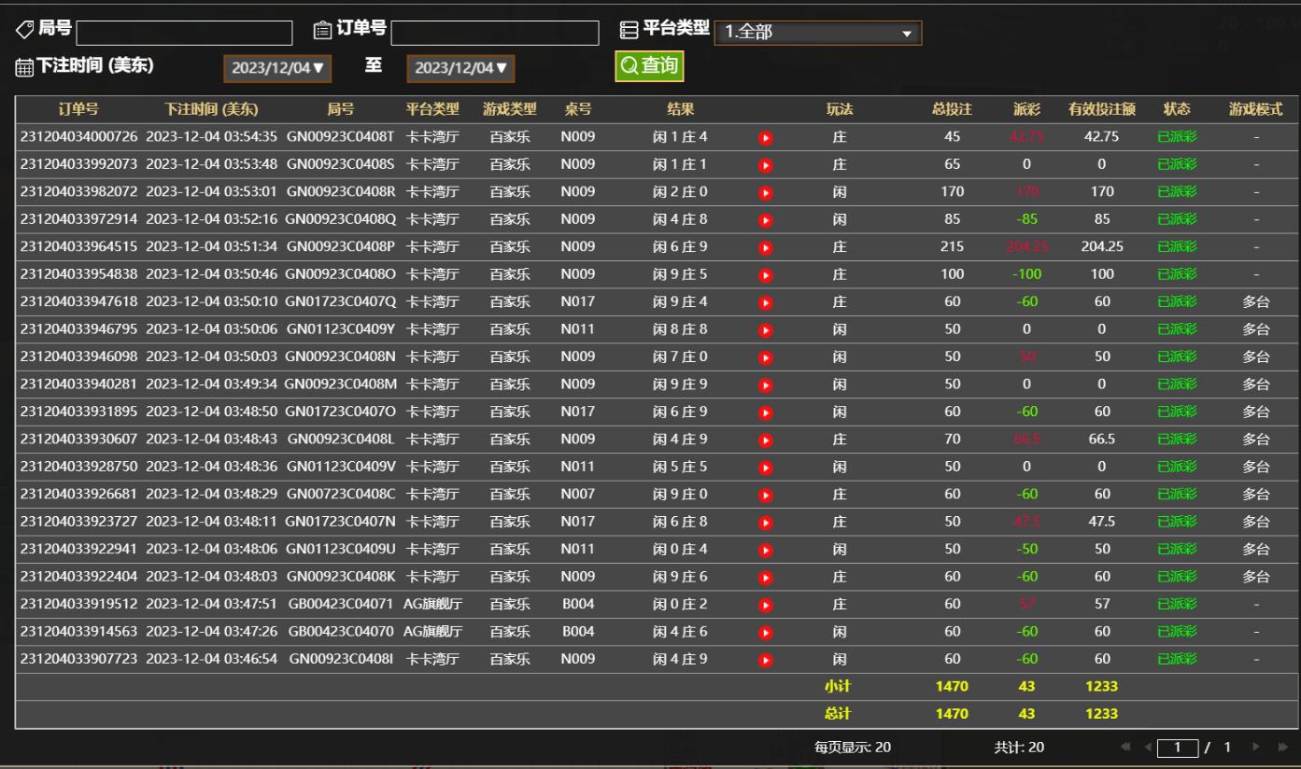
Task: Click the 平台类型 column header
Action: (x=432, y=109)
